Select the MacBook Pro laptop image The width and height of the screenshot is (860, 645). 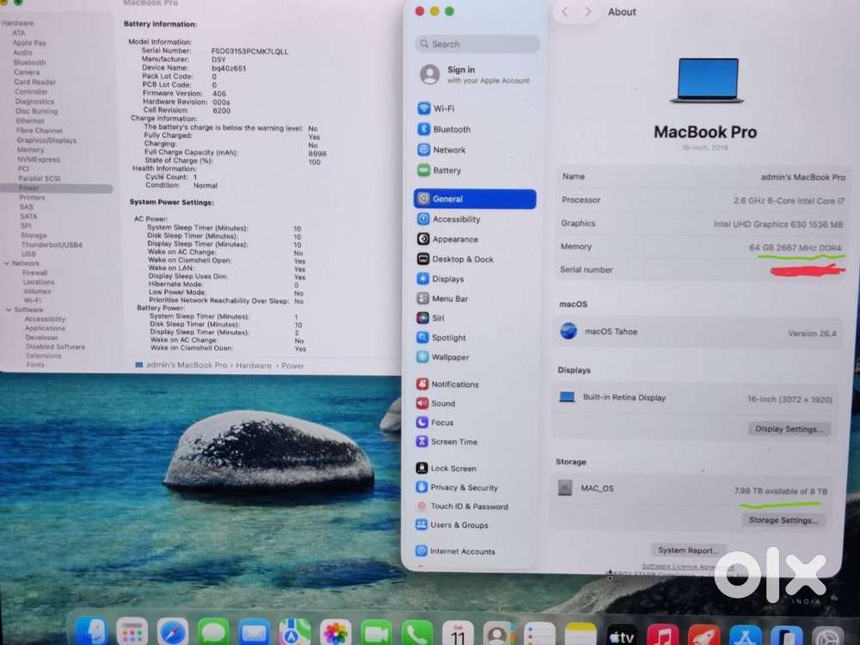coord(708,81)
